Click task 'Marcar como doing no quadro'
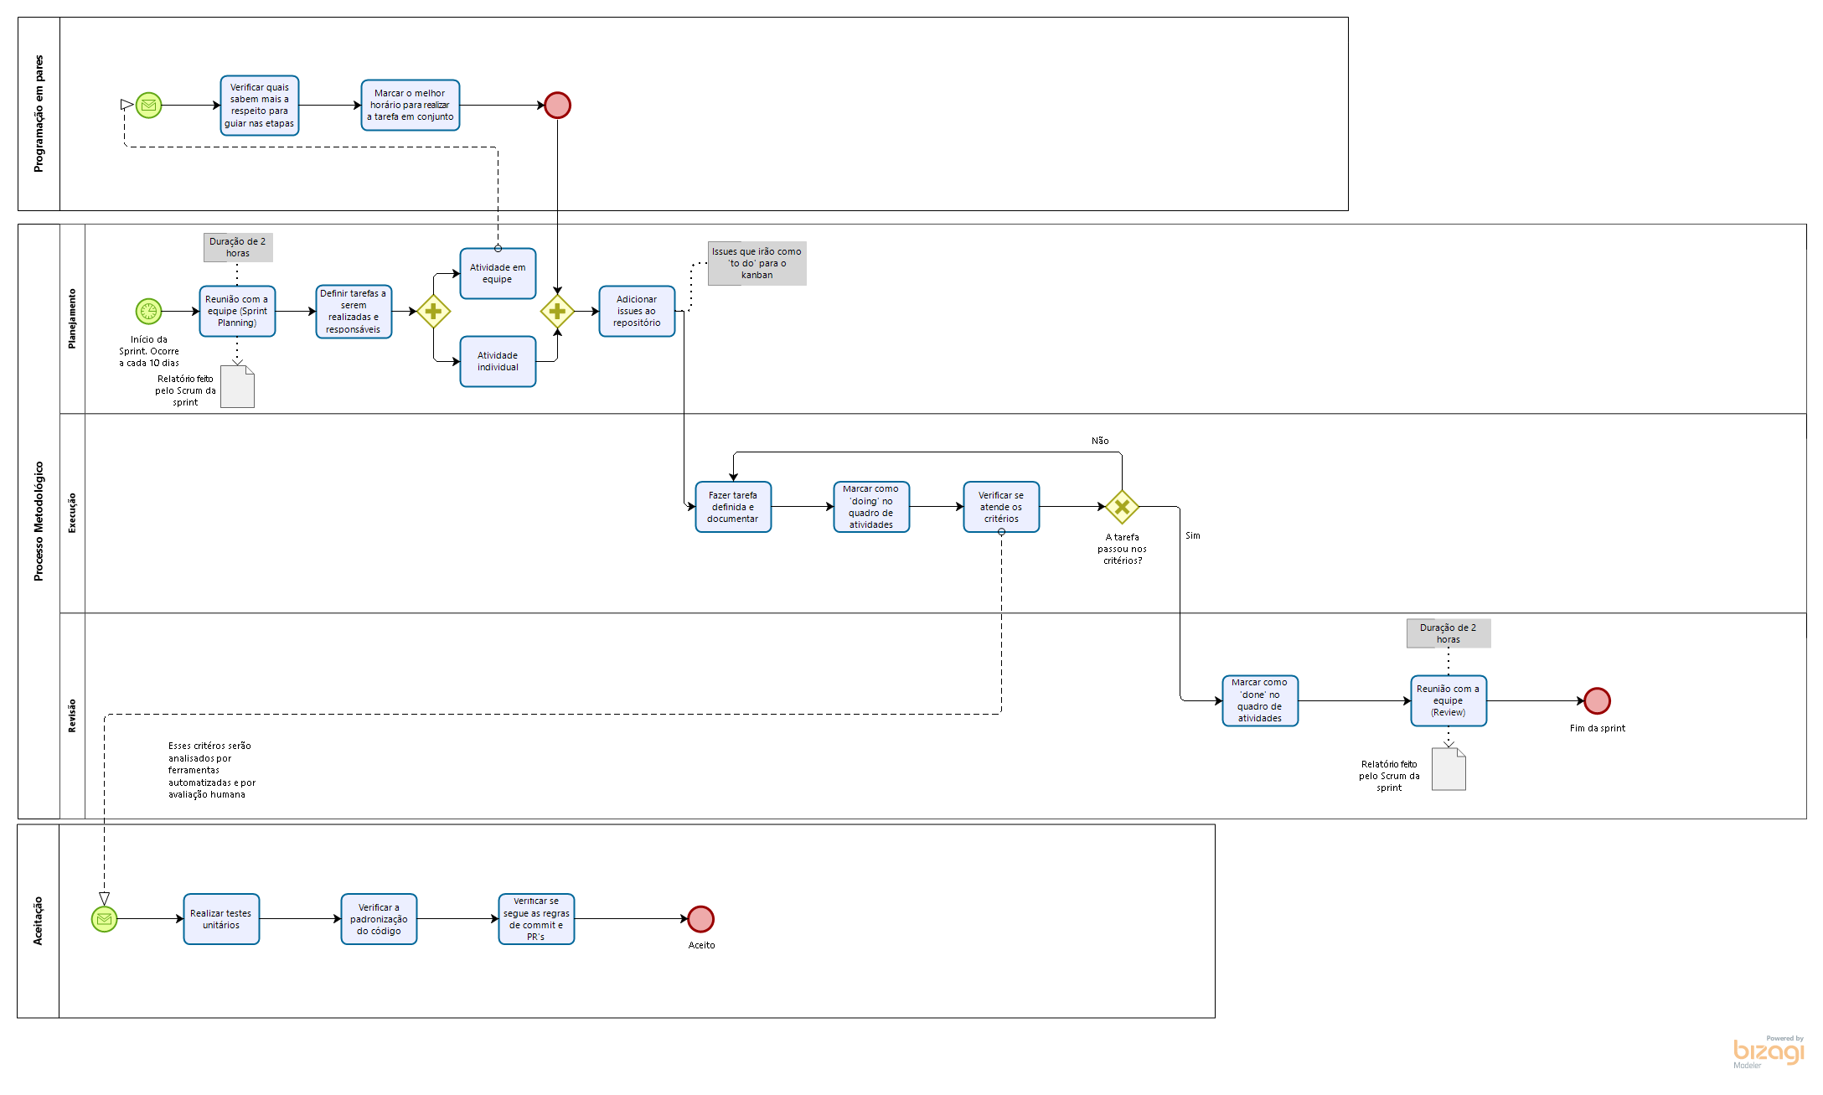Viewport: 1823px width, 1095px height. pyautogui.click(x=871, y=507)
